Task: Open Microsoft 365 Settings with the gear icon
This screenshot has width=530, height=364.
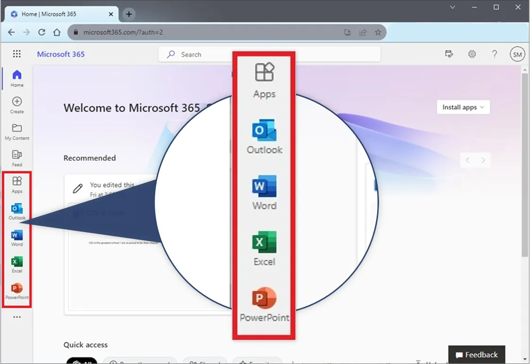Action: coord(472,54)
